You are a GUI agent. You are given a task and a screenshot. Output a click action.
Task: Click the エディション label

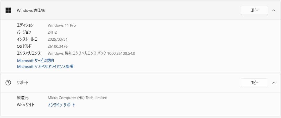click(25, 25)
